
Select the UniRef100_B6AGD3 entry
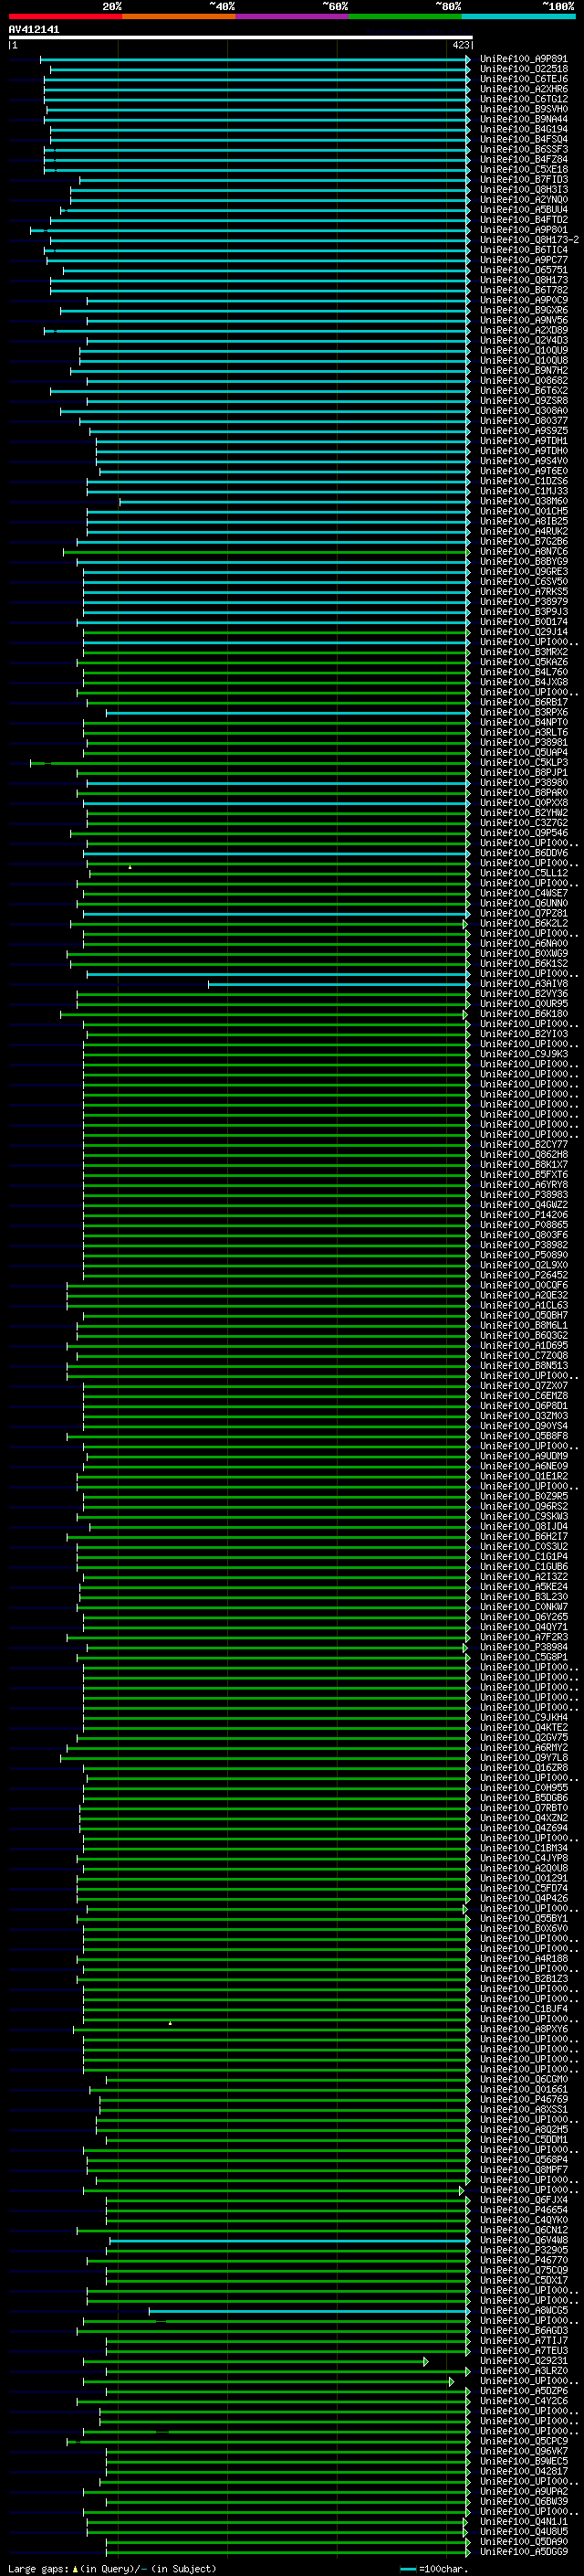click(x=524, y=2330)
